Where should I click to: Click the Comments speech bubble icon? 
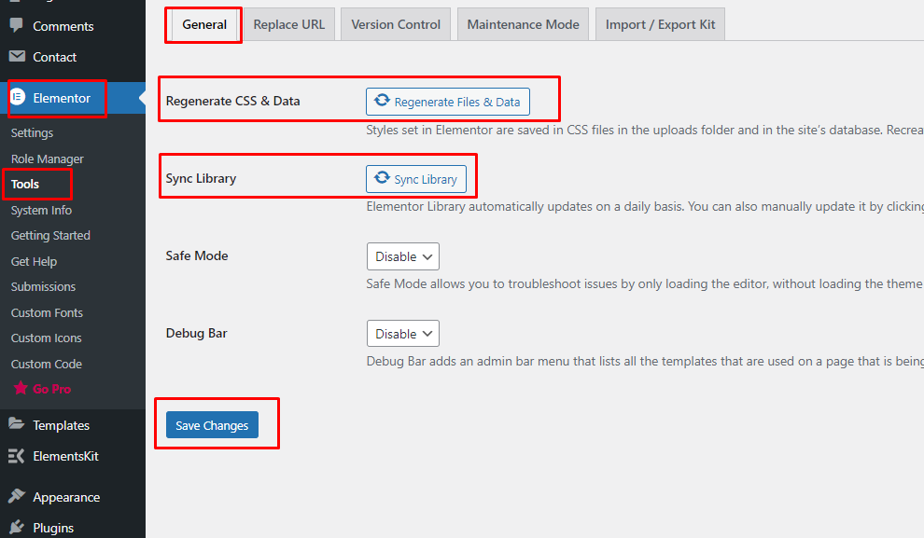coord(17,25)
